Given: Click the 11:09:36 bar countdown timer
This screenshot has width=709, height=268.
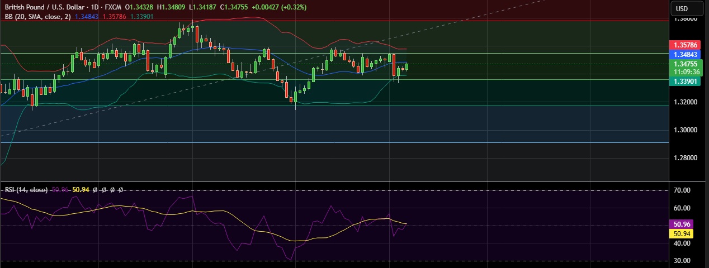Looking at the screenshot, I should (x=686, y=72).
